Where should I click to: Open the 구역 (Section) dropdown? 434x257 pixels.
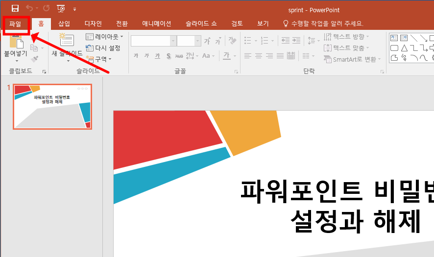tap(98, 59)
